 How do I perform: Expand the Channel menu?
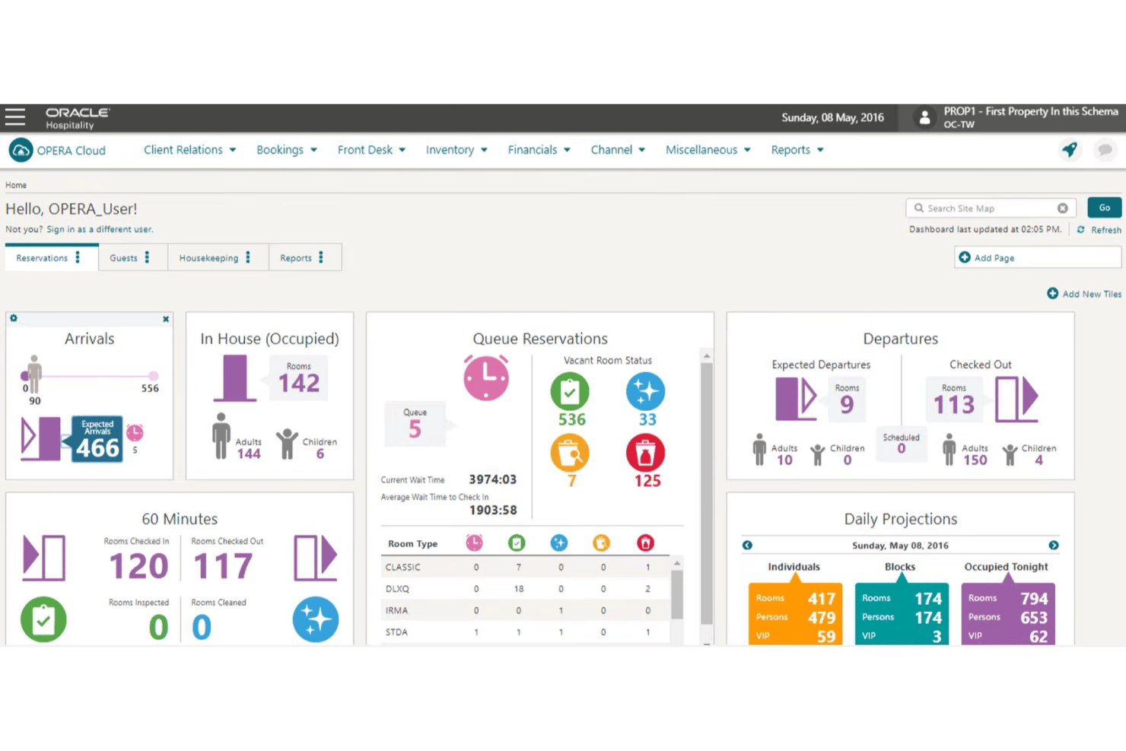pyautogui.click(x=618, y=150)
